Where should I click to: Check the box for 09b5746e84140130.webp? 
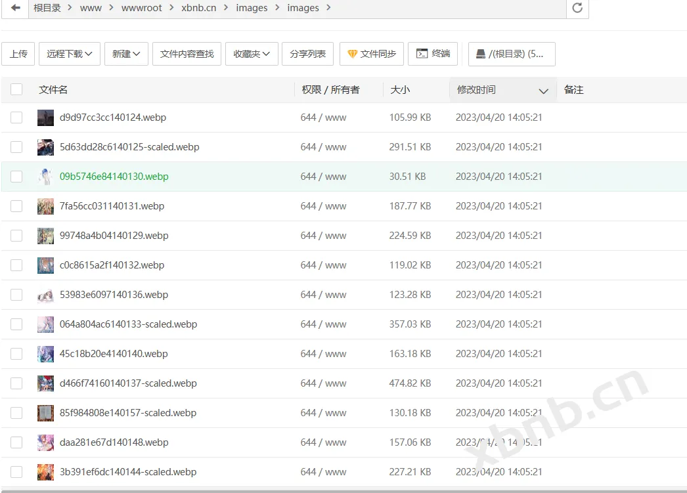pyautogui.click(x=16, y=177)
